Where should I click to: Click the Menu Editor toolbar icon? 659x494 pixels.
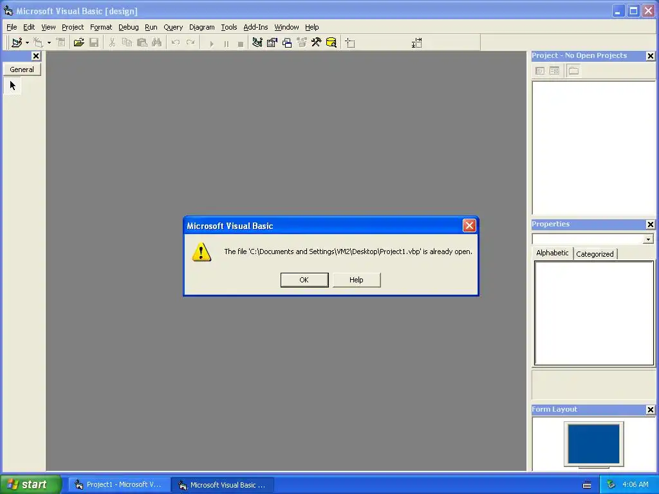tap(61, 42)
